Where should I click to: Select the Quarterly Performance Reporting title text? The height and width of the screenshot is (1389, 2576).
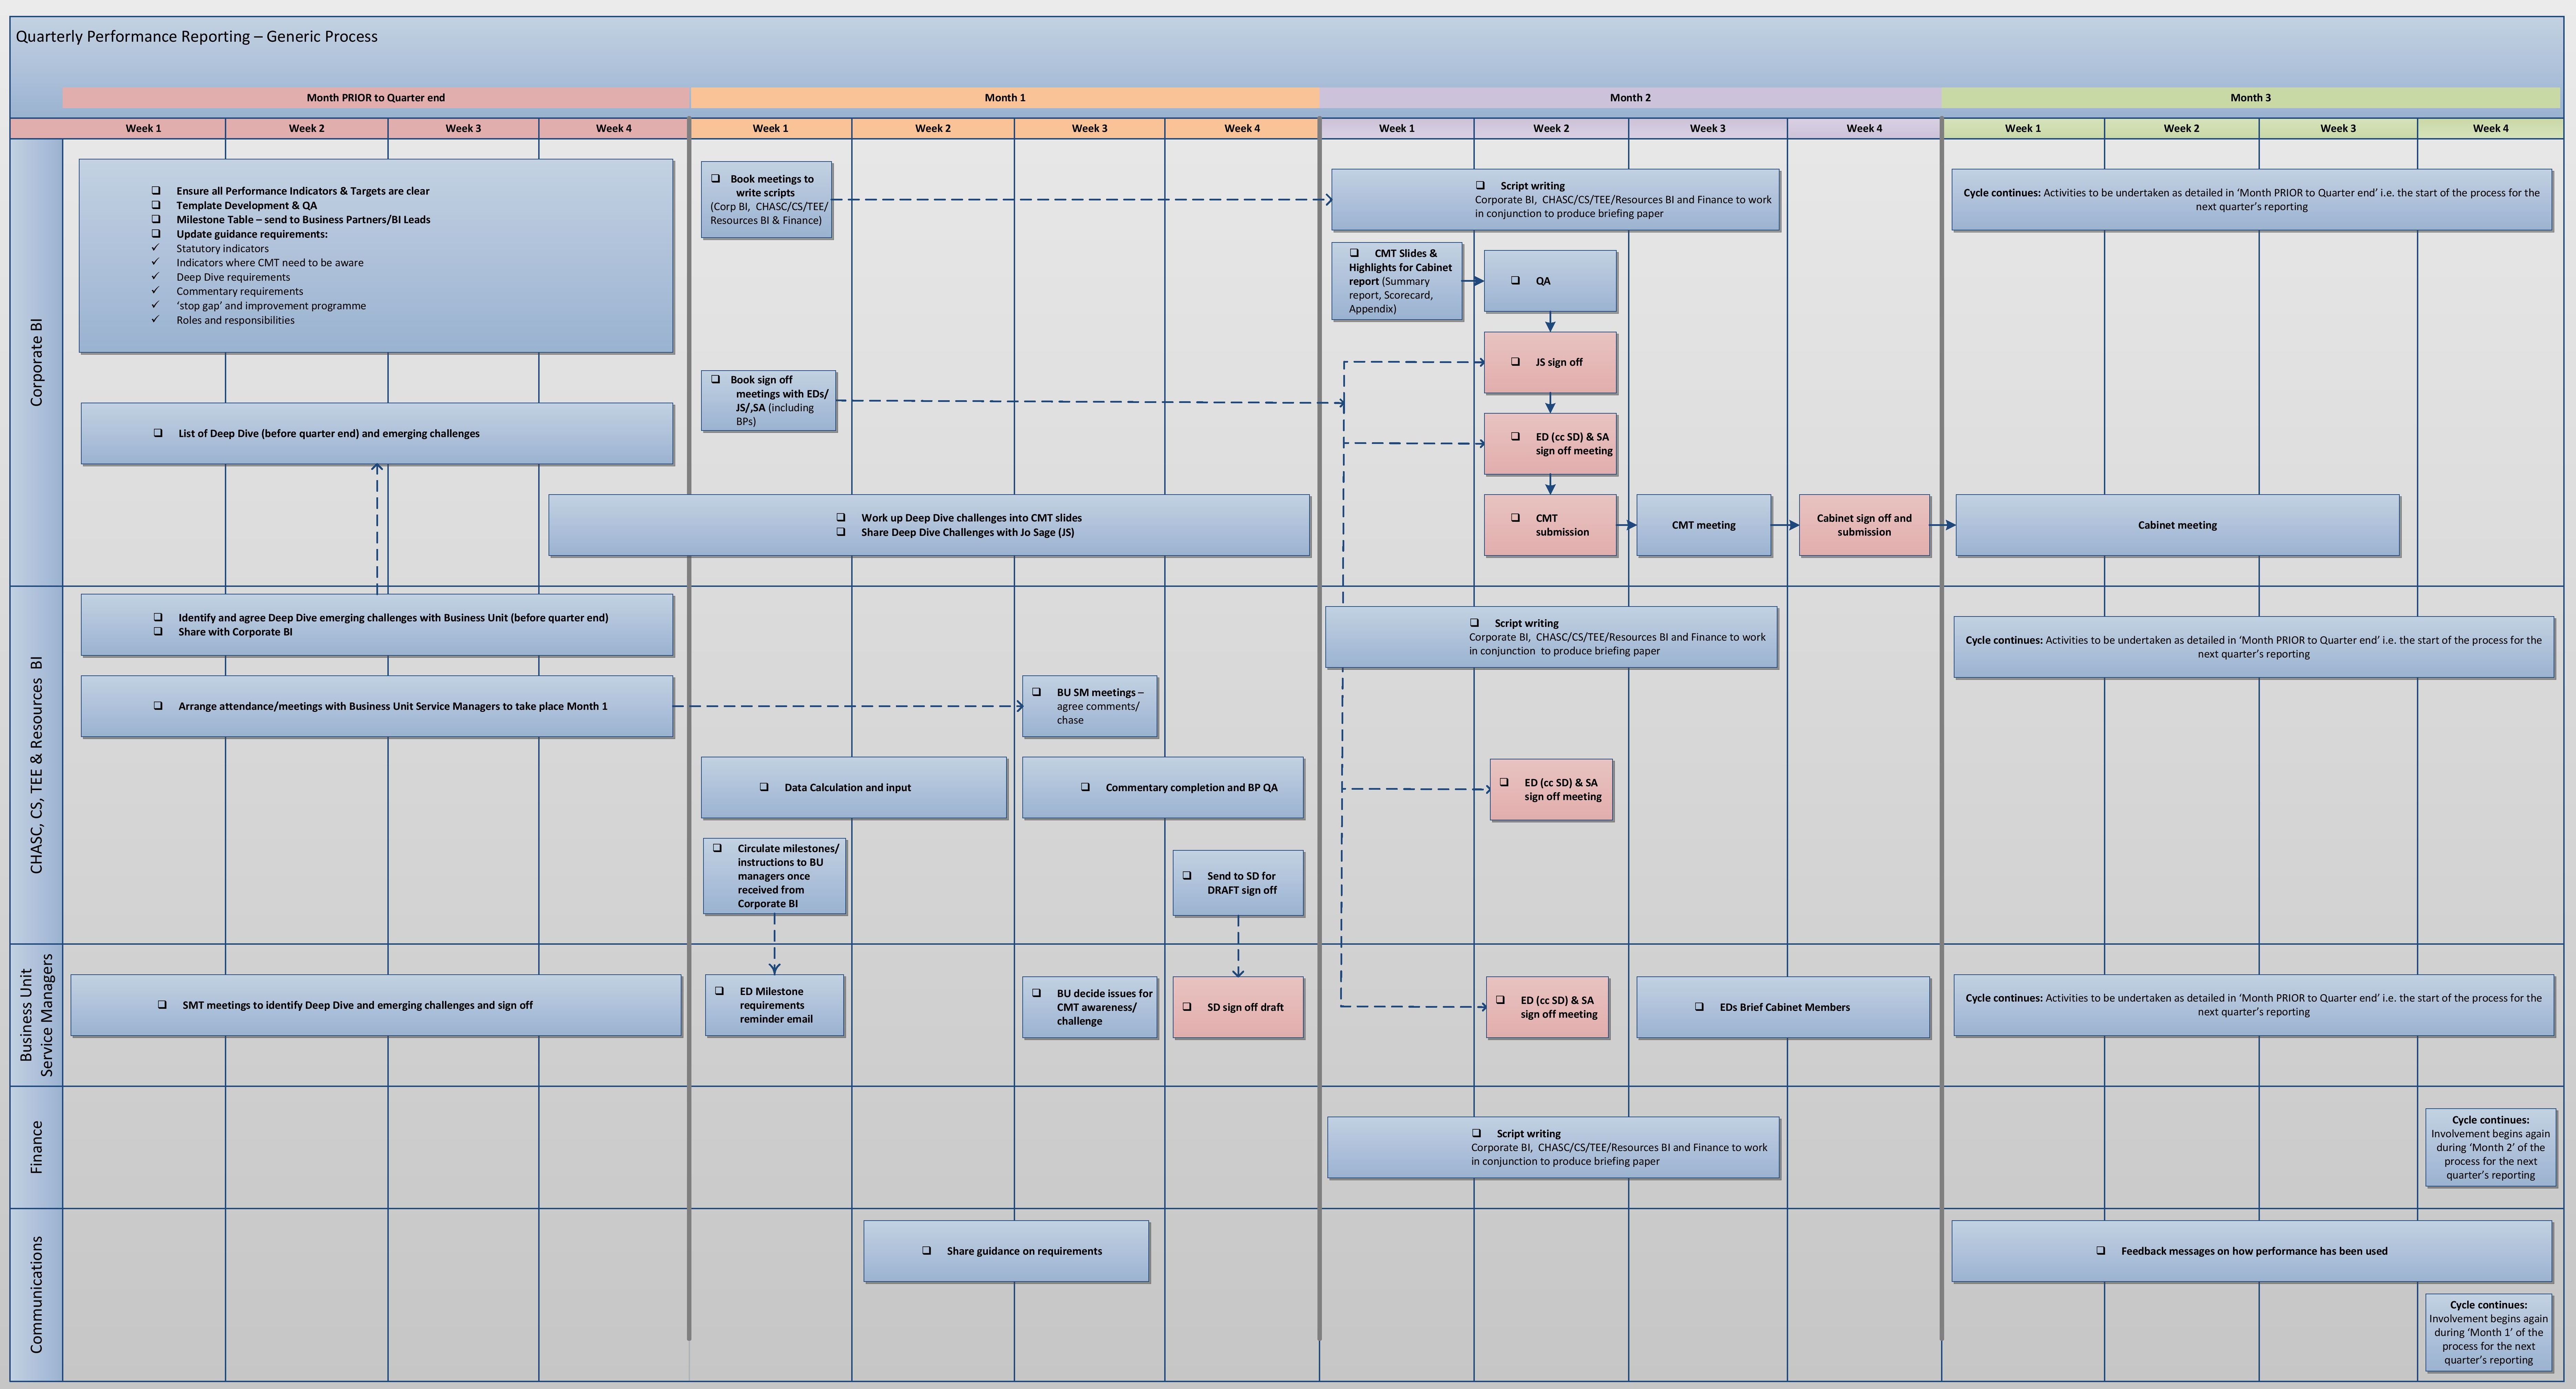click(197, 37)
